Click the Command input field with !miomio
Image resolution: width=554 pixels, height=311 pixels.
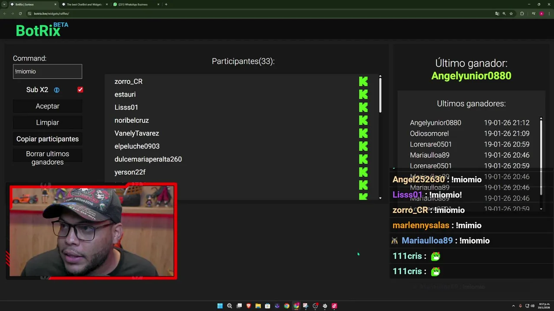pyautogui.click(x=48, y=71)
